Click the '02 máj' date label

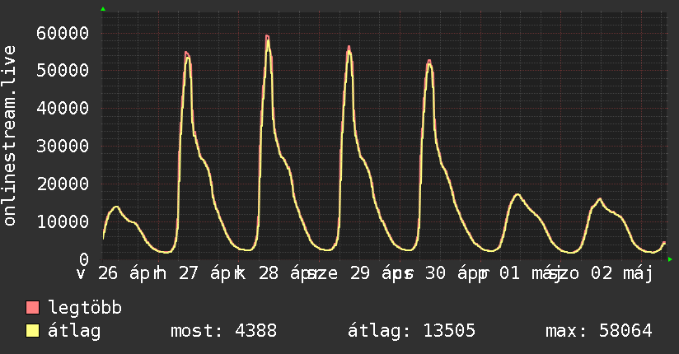point(622,273)
